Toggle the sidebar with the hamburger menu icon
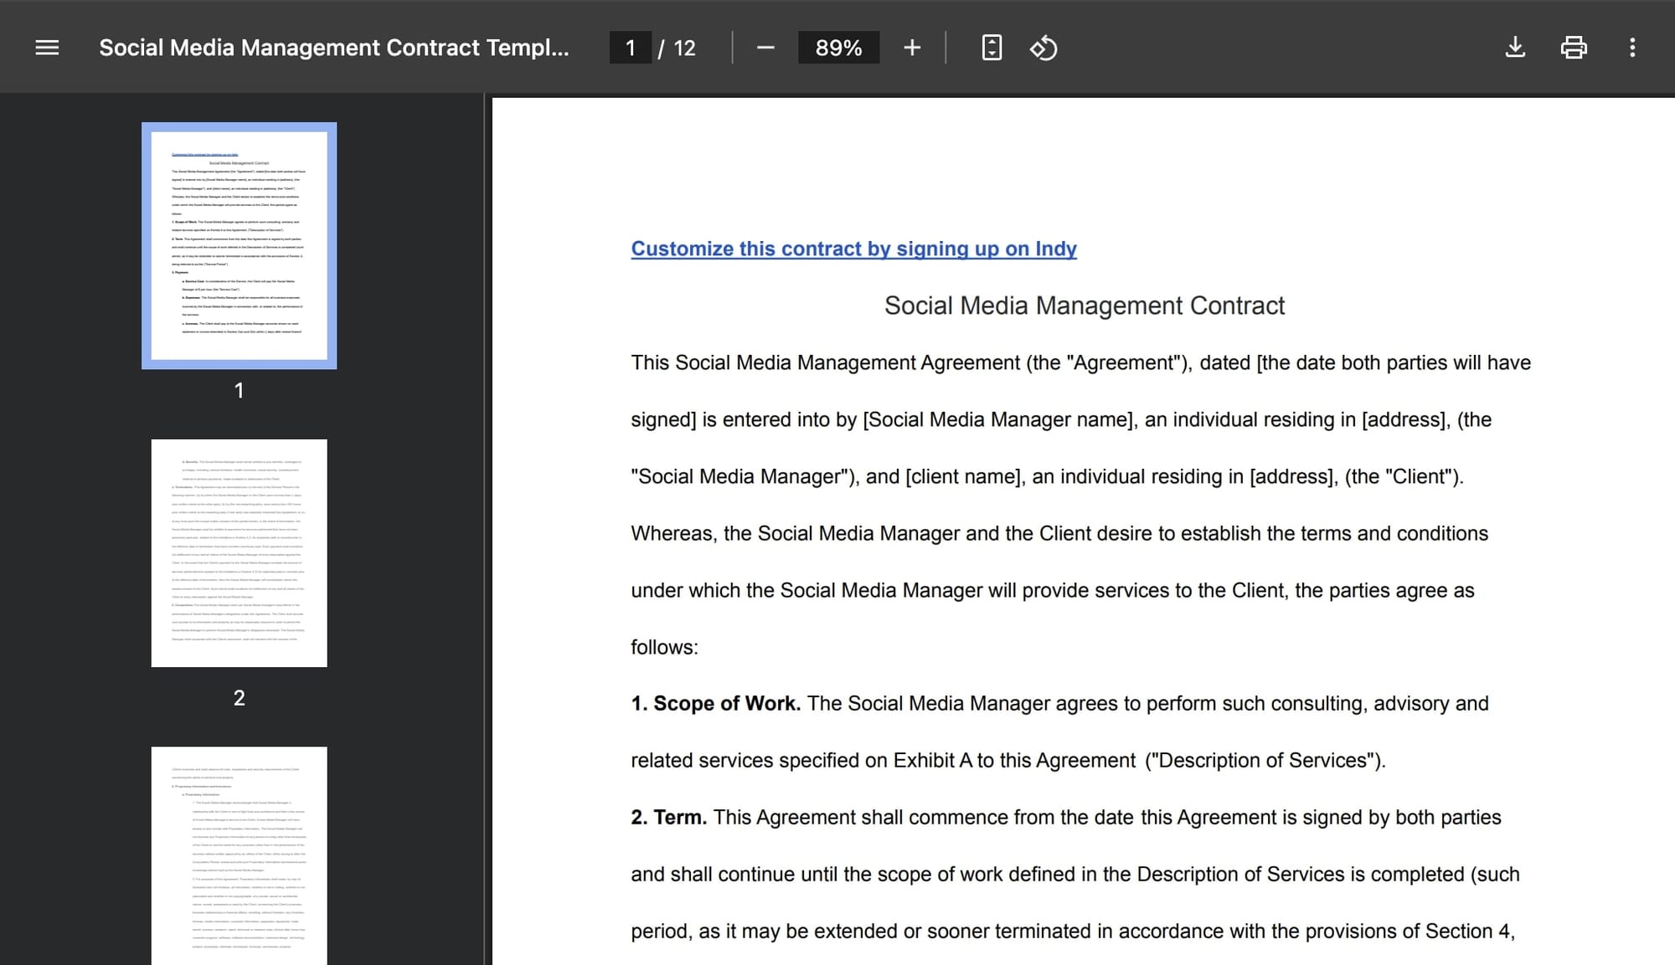Viewport: 1675px width, 965px height. 47,48
